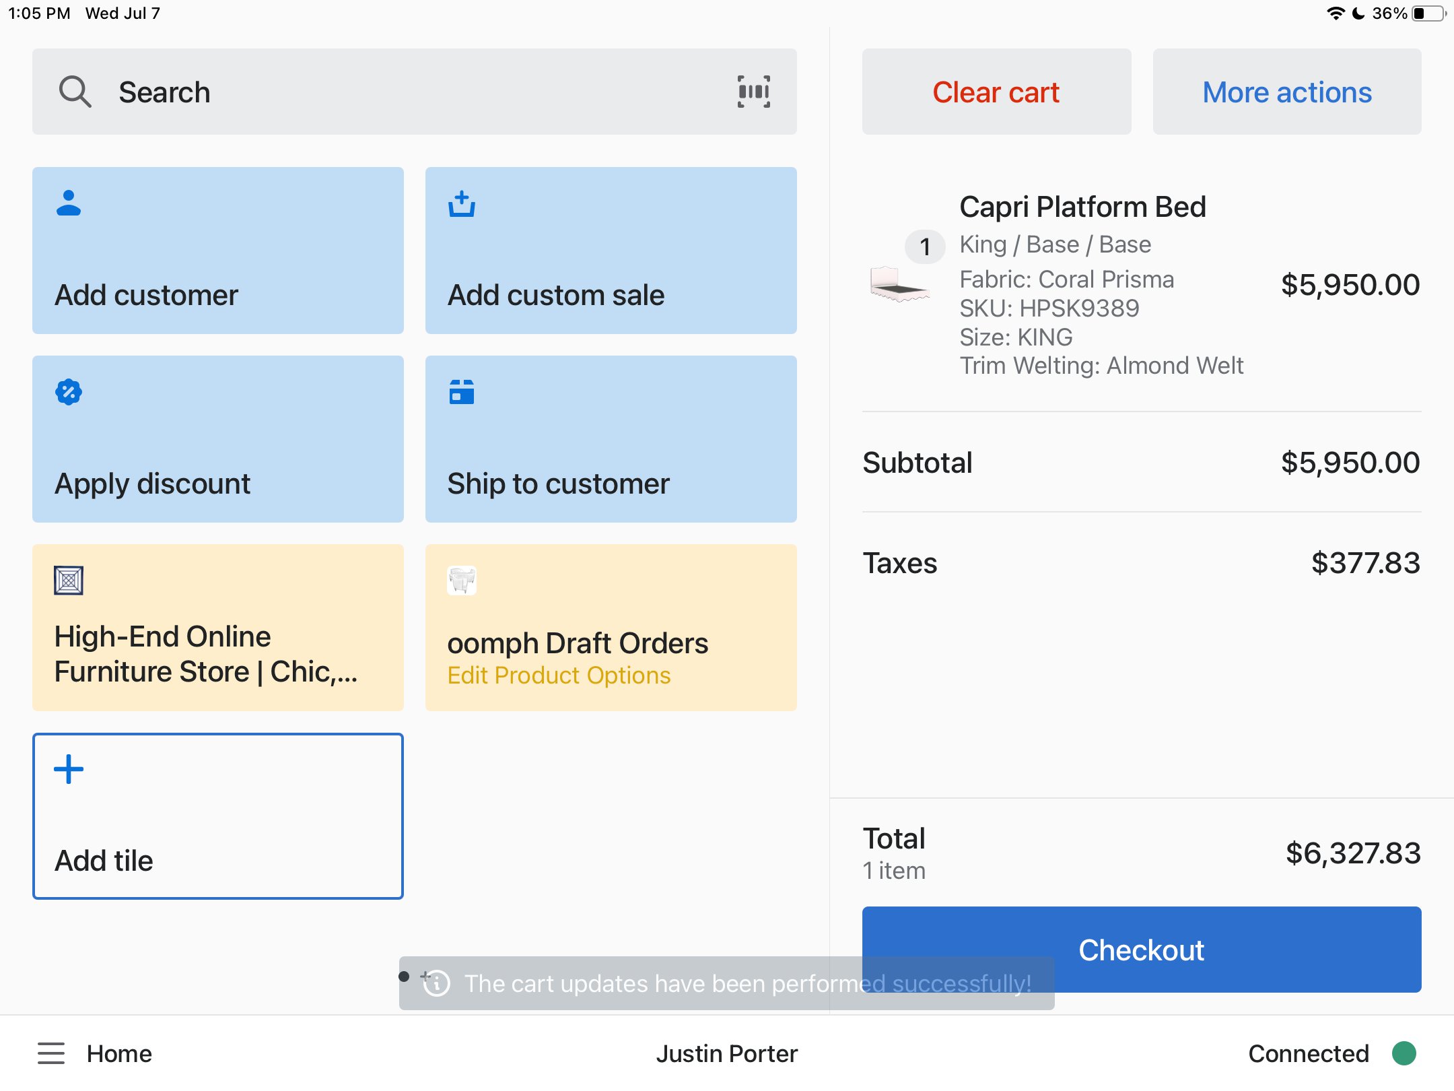The width and height of the screenshot is (1454, 1091).
Task: Click the discount percent badge icon
Action: 69,392
